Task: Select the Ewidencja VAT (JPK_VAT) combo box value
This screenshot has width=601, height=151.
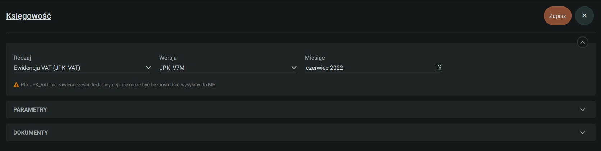Action: [x=47, y=68]
